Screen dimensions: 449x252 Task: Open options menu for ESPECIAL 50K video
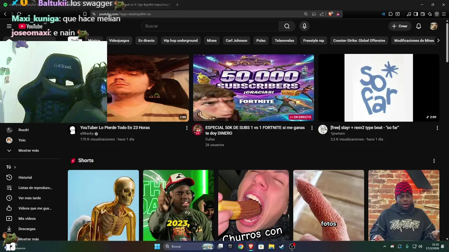pos(312,128)
